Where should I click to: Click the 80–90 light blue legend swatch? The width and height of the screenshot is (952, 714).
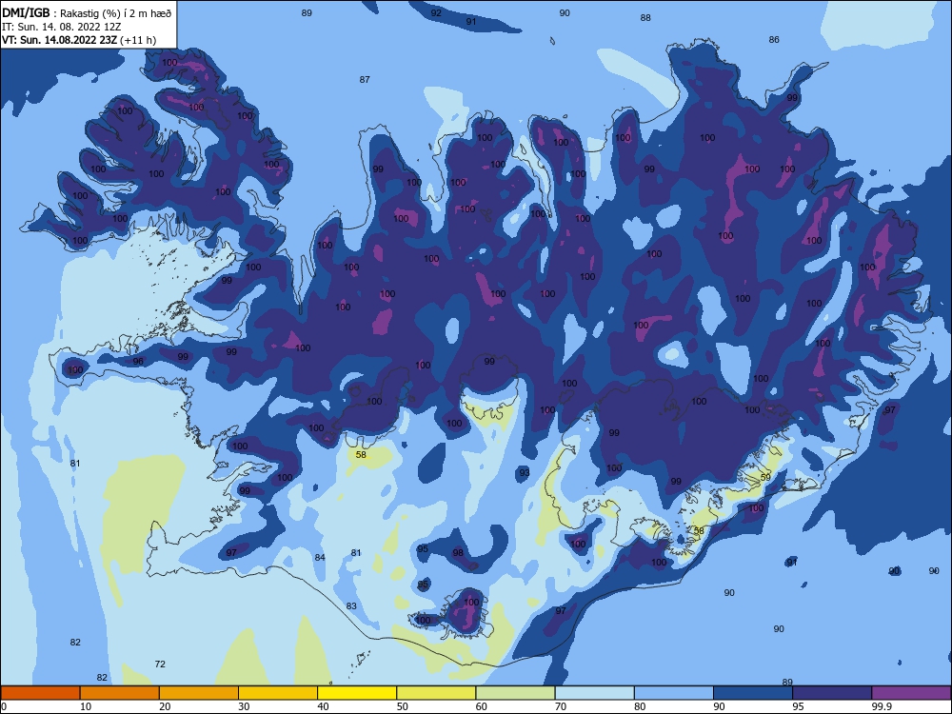click(x=674, y=693)
